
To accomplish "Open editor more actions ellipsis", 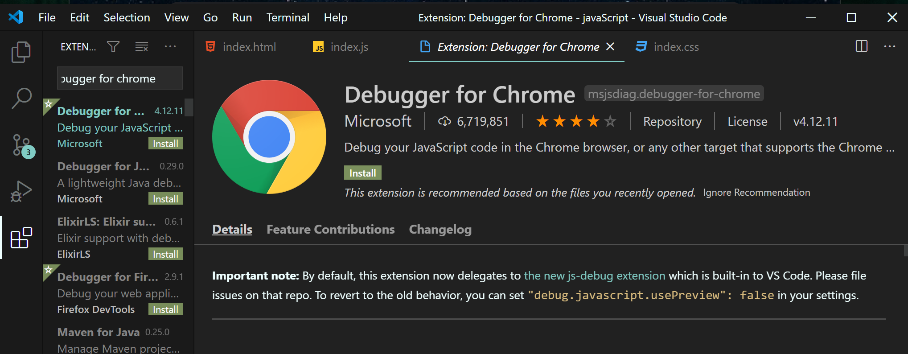I will 890,46.
